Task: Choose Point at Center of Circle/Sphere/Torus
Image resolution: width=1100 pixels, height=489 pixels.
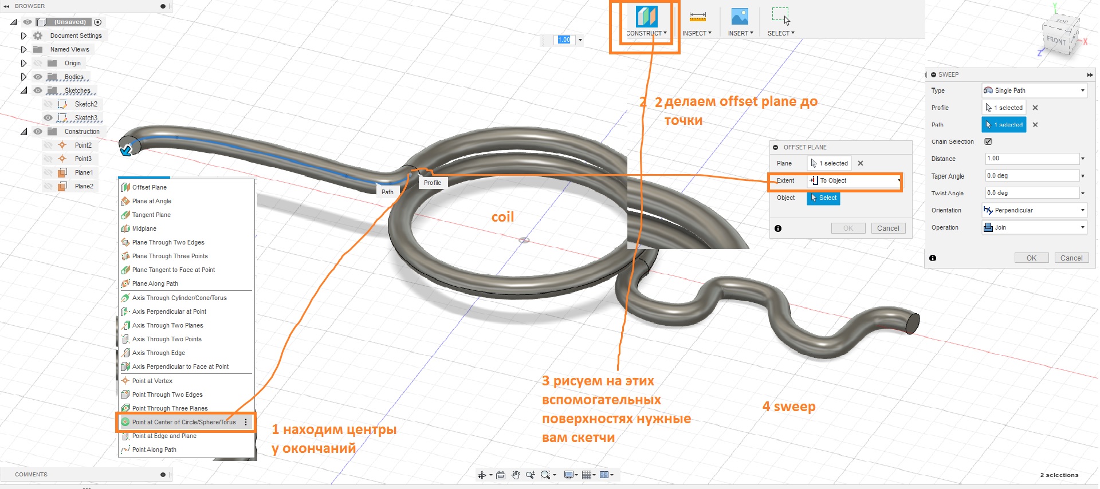Action: coord(183,422)
